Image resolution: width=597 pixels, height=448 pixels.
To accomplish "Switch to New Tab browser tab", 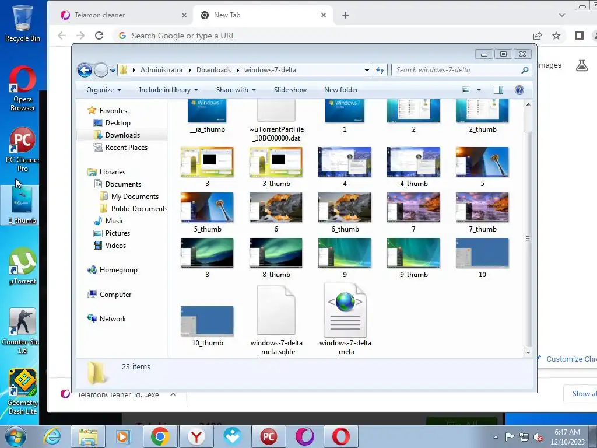I will (x=263, y=15).
